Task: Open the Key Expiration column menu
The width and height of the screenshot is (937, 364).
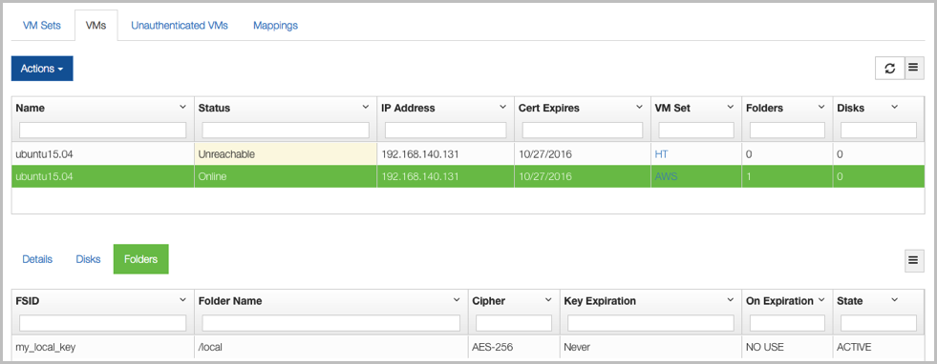Action: (731, 299)
